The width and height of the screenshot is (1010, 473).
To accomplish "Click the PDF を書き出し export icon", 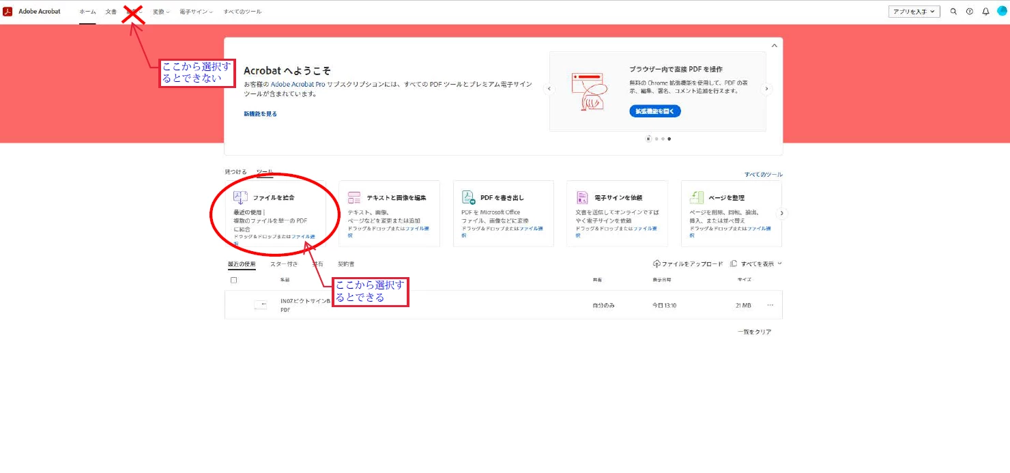I will click(468, 197).
